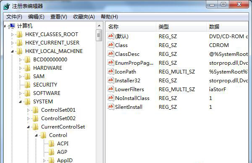Click the HKEY_CLASSES_ROOT folder icon
This screenshot has height=163, width=252.
point(20,34)
